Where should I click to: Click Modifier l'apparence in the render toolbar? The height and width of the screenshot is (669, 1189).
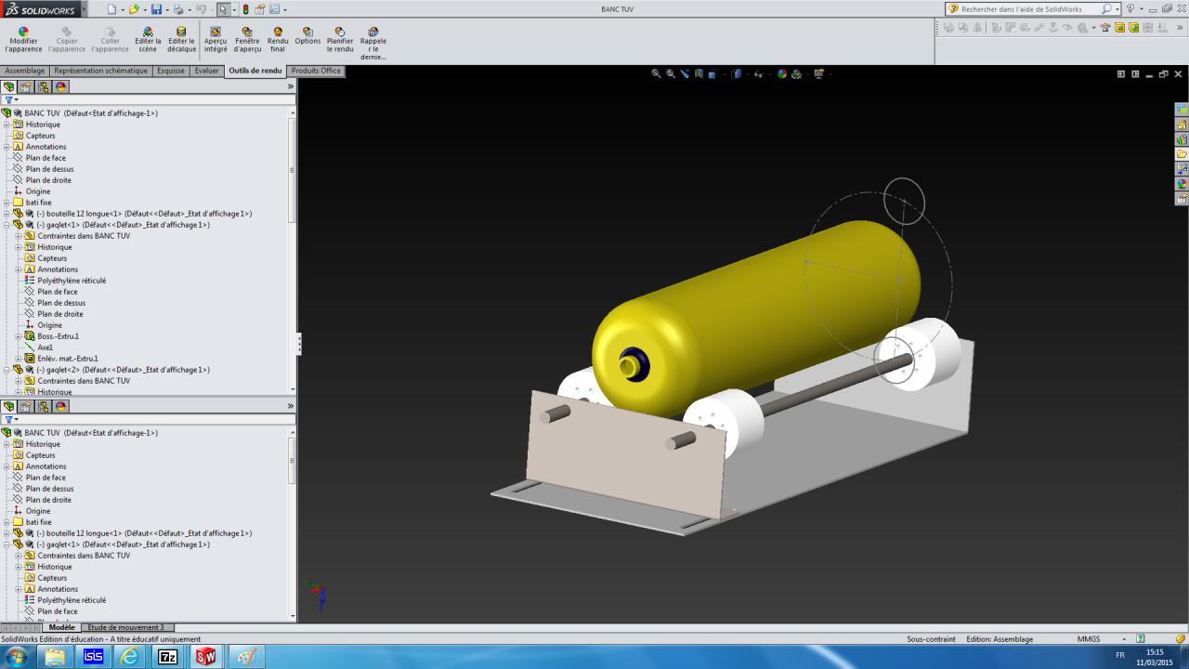(x=23, y=40)
